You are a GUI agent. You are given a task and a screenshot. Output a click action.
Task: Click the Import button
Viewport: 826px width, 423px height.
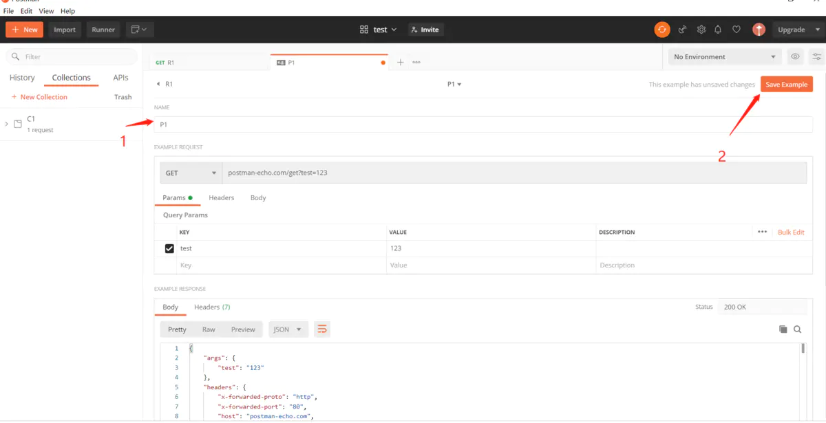coord(65,30)
